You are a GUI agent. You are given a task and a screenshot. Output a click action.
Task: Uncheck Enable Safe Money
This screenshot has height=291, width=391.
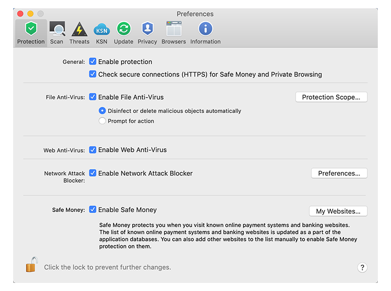click(93, 210)
